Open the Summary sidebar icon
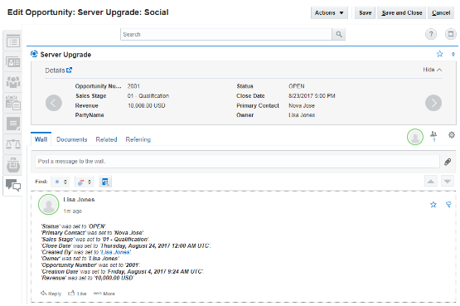The image size is (460, 306). point(13,41)
